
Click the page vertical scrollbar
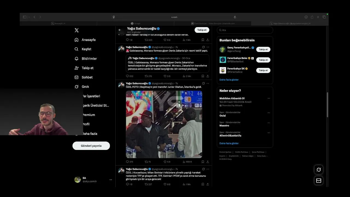[327, 105]
